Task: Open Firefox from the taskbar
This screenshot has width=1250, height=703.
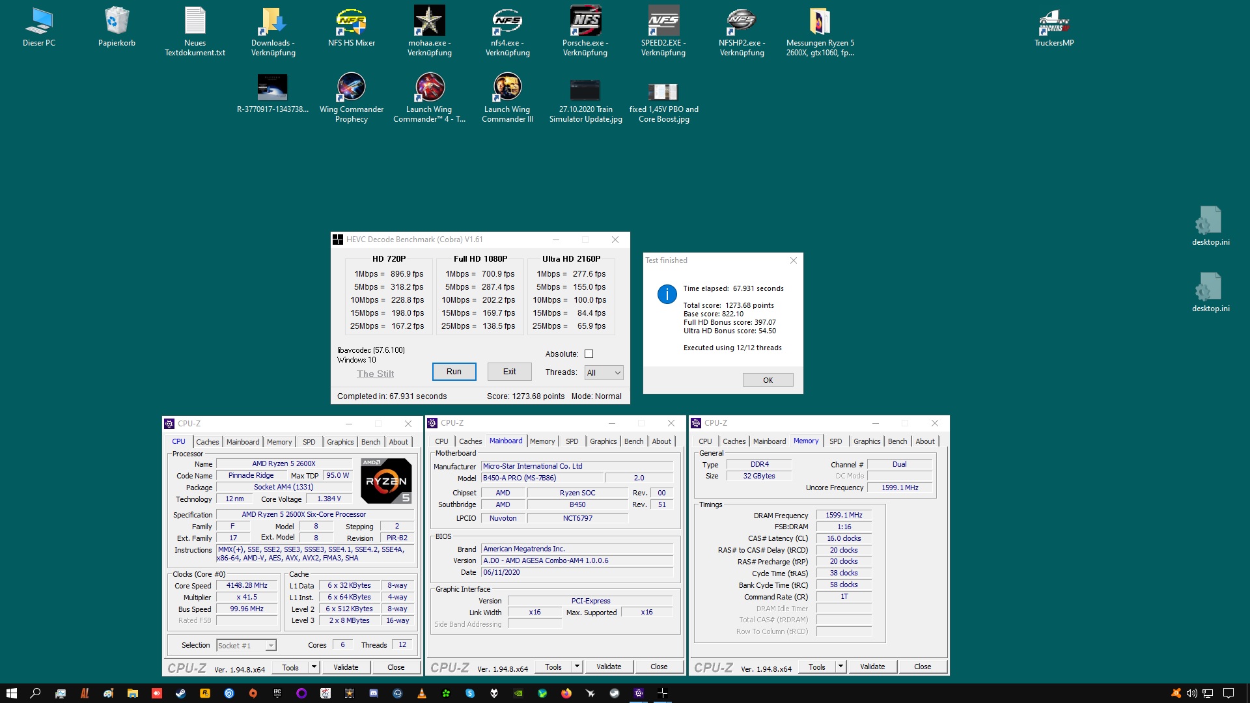Action: (x=566, y=693)
